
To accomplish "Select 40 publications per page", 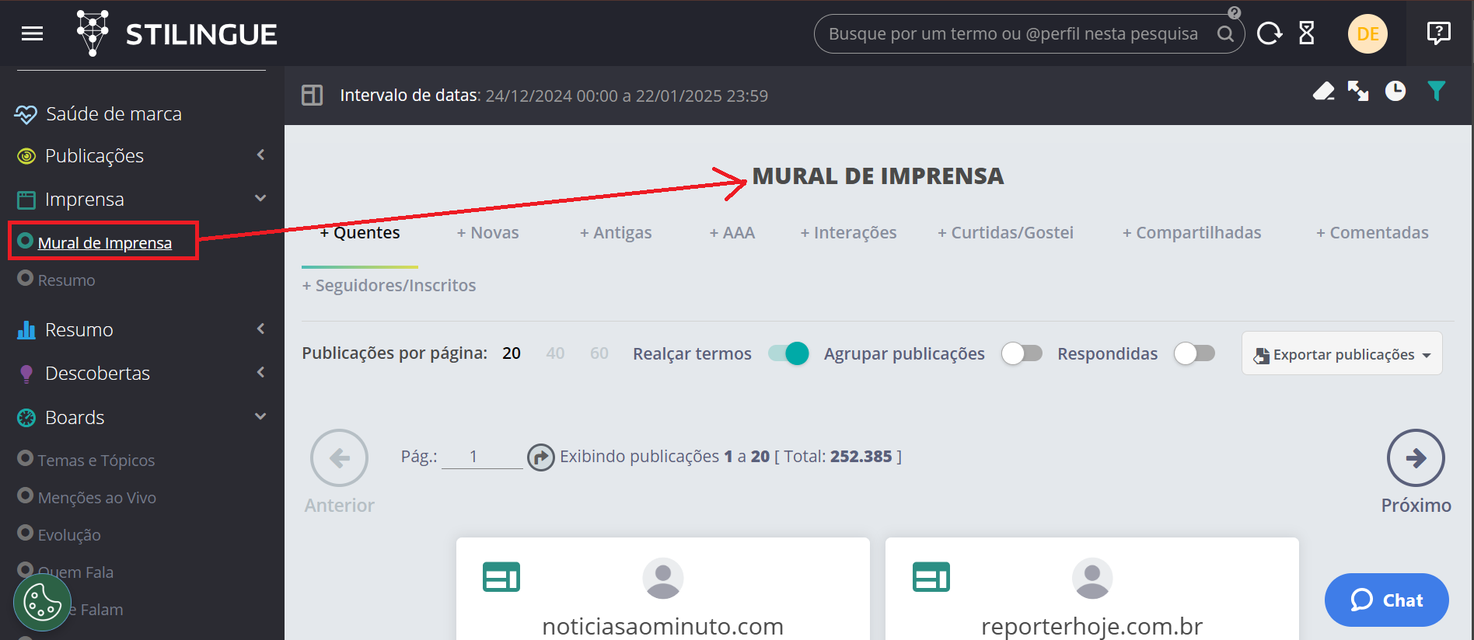I will pyautogui.click(x=555, y=353).
